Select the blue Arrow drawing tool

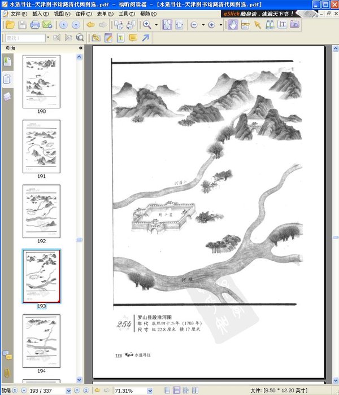[x=146, y=38]
